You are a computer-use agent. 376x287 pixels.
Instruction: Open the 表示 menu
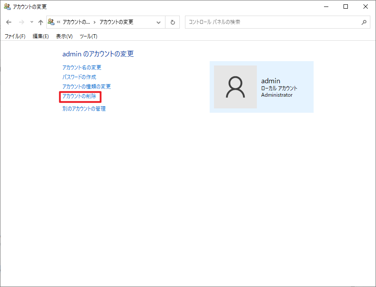pos(63,36)
